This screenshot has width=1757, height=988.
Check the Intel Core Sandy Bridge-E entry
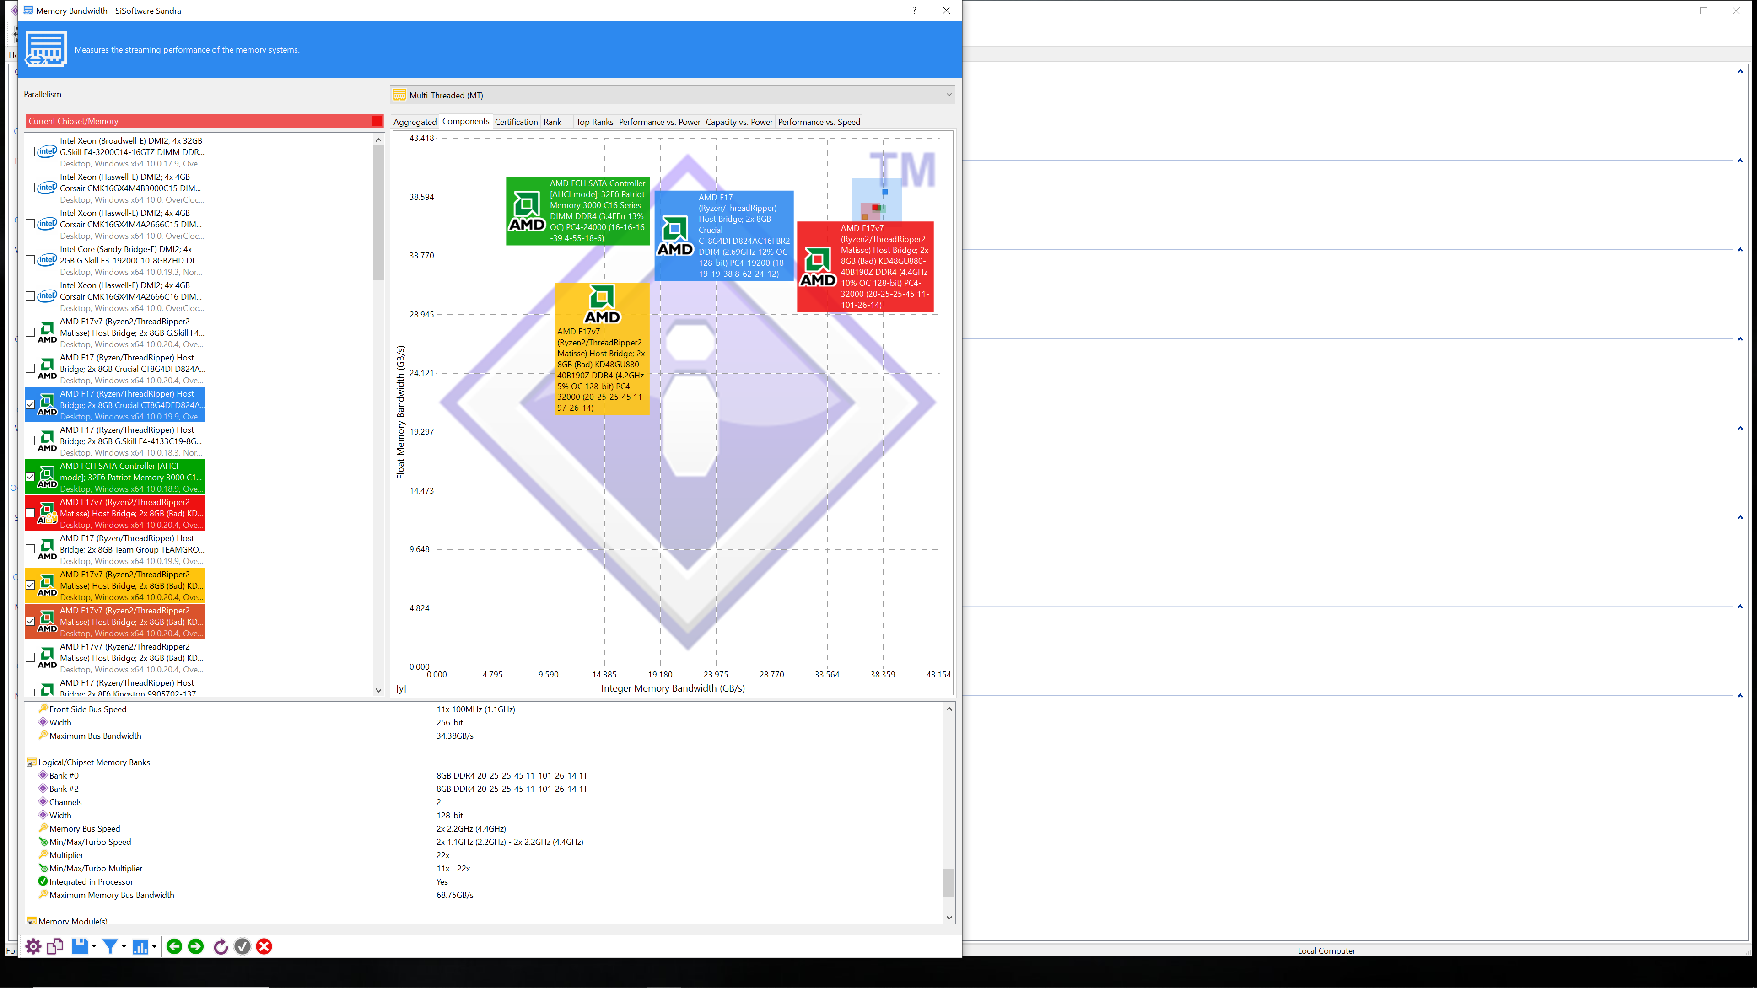[x=30, y=260]
